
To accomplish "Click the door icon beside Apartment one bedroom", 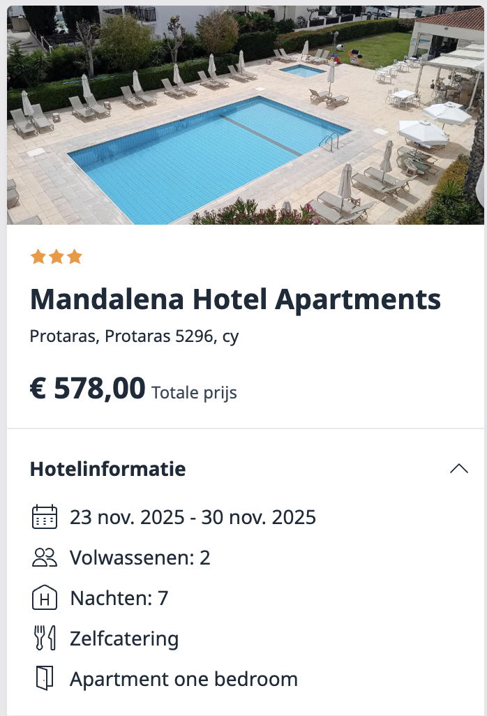I will click(x=45, y=678).
